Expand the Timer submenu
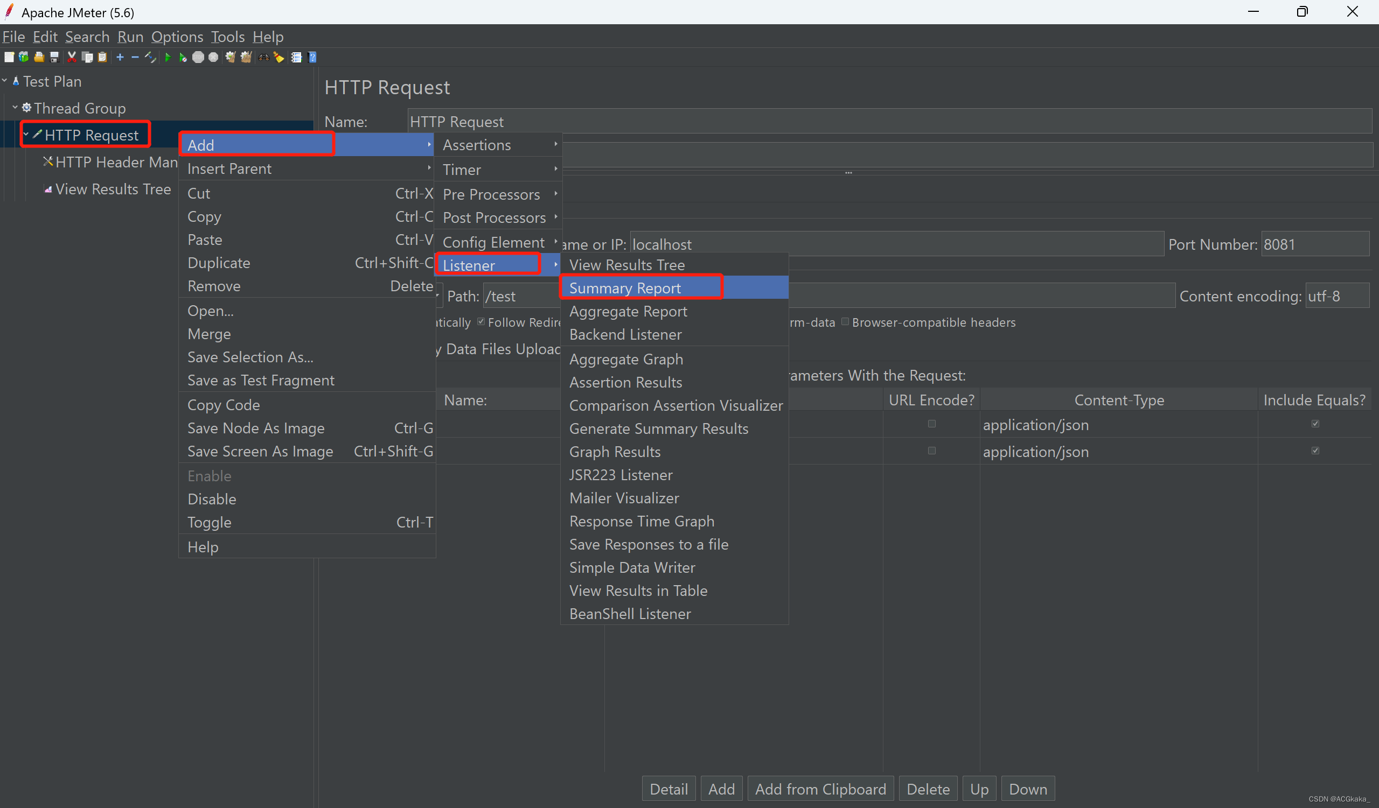 [x=498, y=170]
